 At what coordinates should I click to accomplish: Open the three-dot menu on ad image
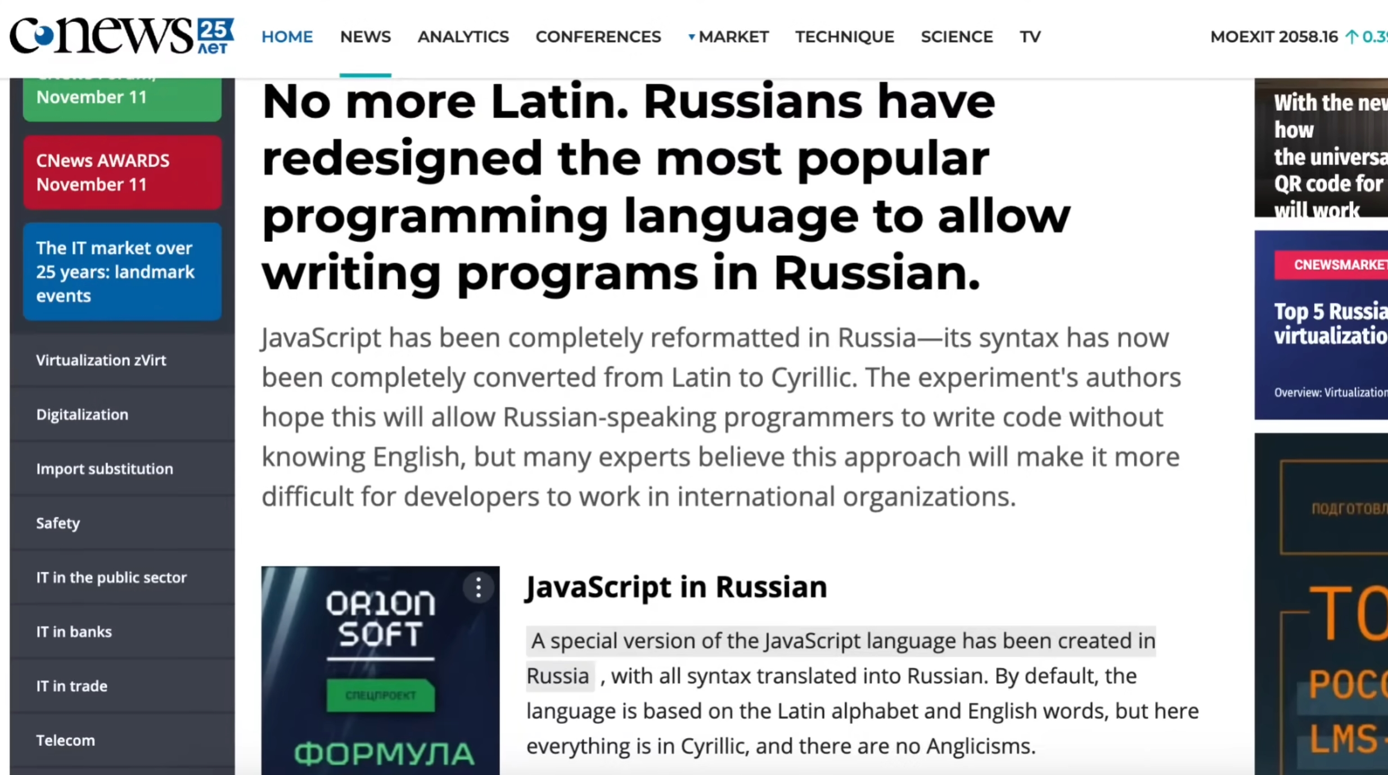tap(478, 588)
